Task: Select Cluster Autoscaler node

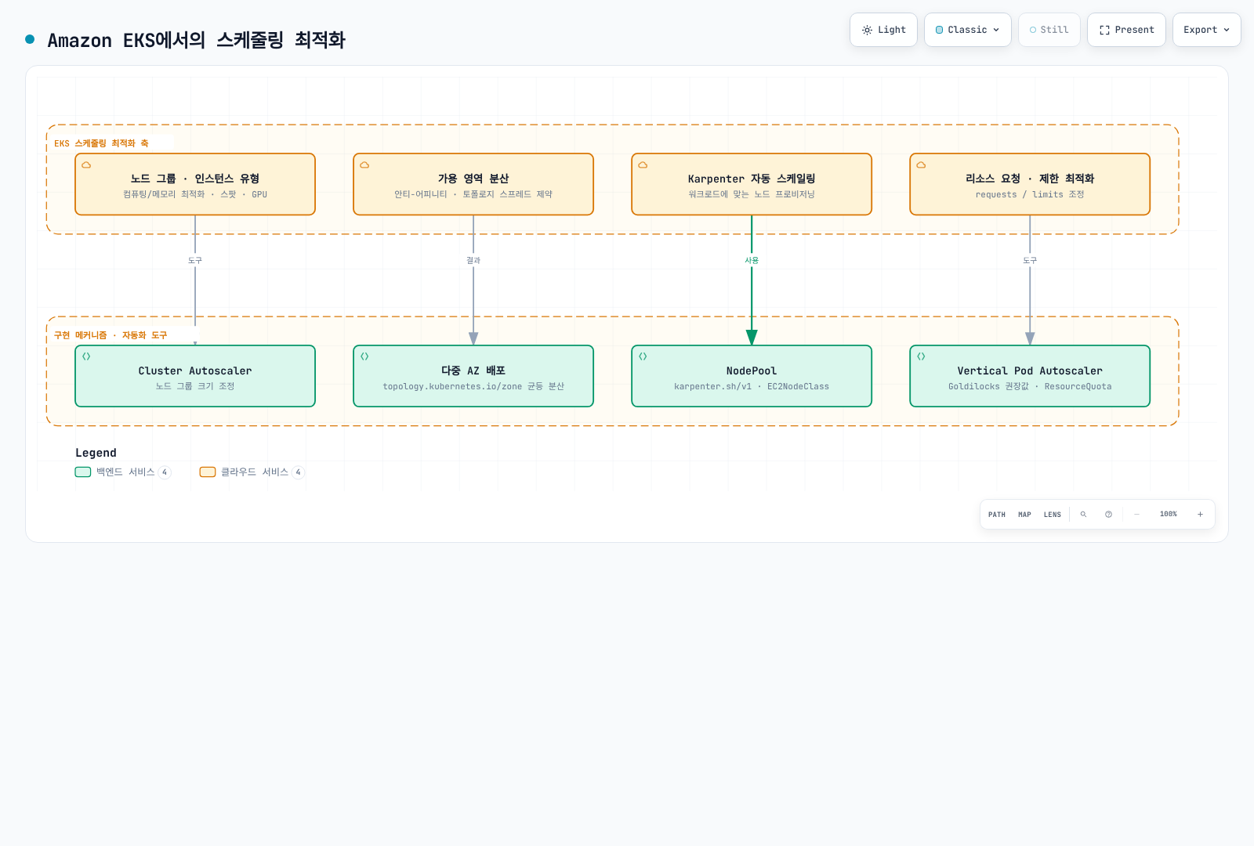Action: click(195, 376)
